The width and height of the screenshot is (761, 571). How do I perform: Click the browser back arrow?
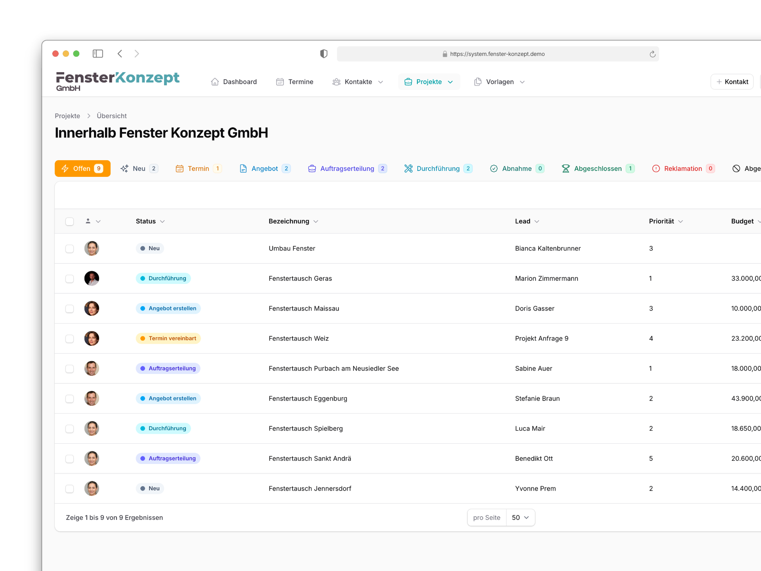(x=120, y=54)
